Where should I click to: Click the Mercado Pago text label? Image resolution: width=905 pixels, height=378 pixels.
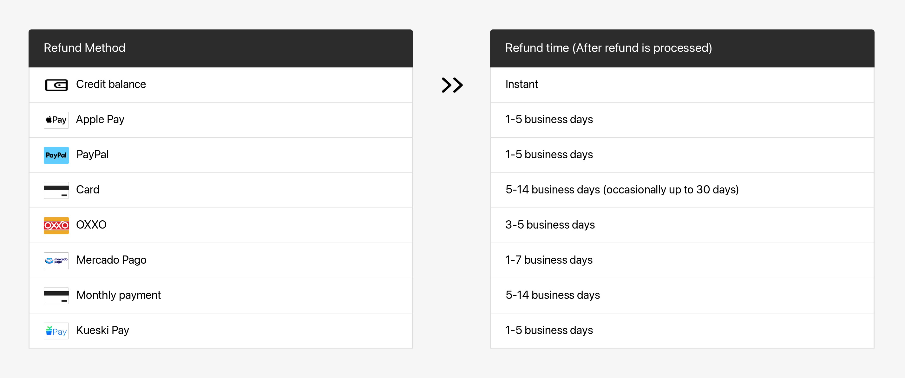click(111, 260)
